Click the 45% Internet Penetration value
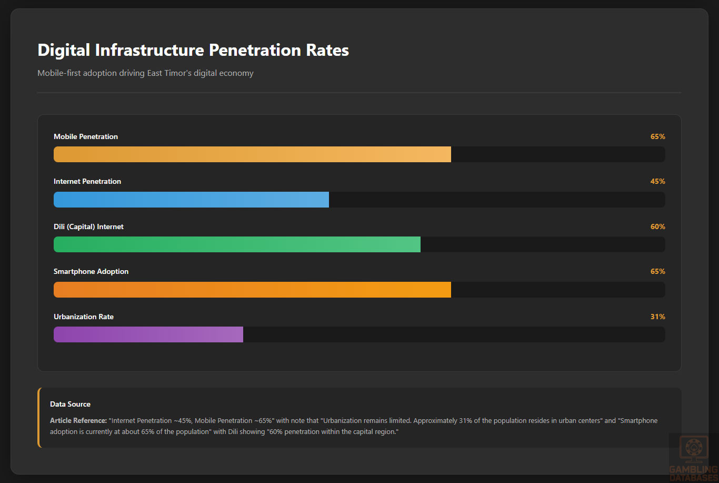This screenshot has height=483, width=719. click(657, 181)
